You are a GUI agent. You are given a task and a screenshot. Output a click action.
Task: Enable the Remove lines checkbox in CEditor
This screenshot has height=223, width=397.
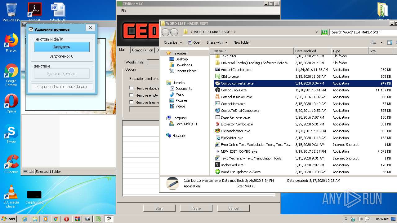(132, 102)
